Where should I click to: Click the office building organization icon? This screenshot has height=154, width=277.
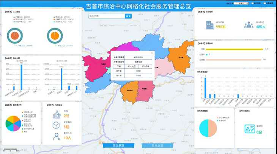point(209,25)
